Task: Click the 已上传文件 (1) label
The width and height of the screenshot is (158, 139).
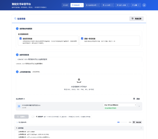Action: (20, 99)
